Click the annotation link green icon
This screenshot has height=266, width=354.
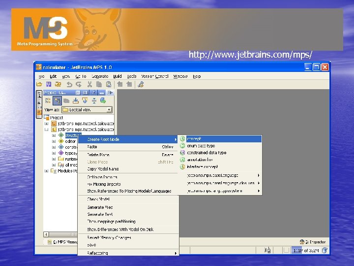182,160
